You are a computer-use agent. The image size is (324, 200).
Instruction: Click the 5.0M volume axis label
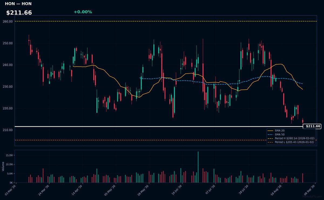[10, 174]
